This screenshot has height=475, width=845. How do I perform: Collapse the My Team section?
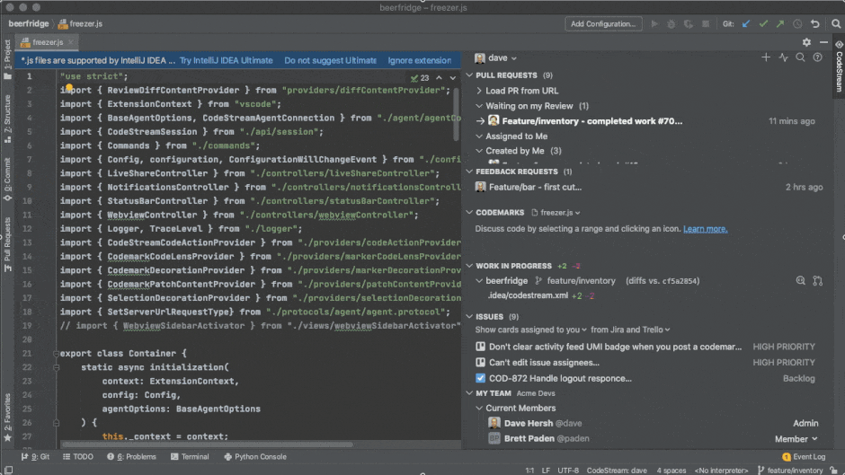point(469,393)
